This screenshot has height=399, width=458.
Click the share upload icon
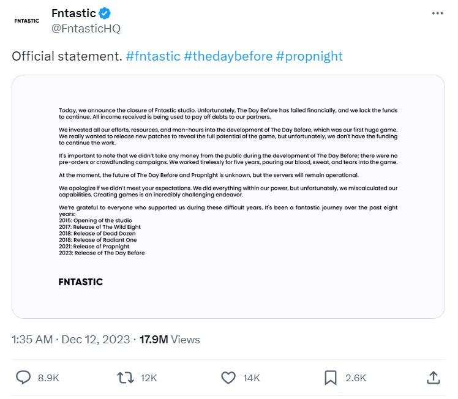432,378
